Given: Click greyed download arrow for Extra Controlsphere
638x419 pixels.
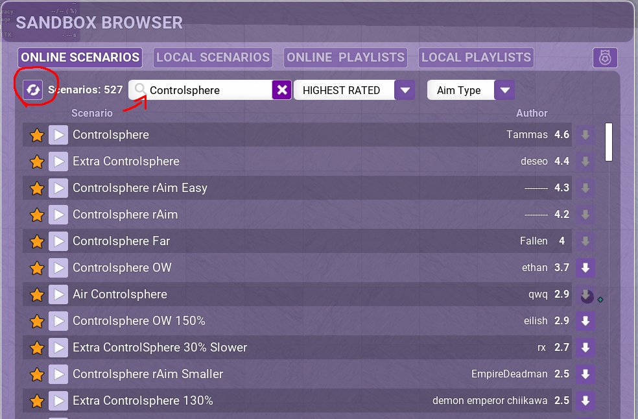Looking at the screenshot, I should [585, 162].
